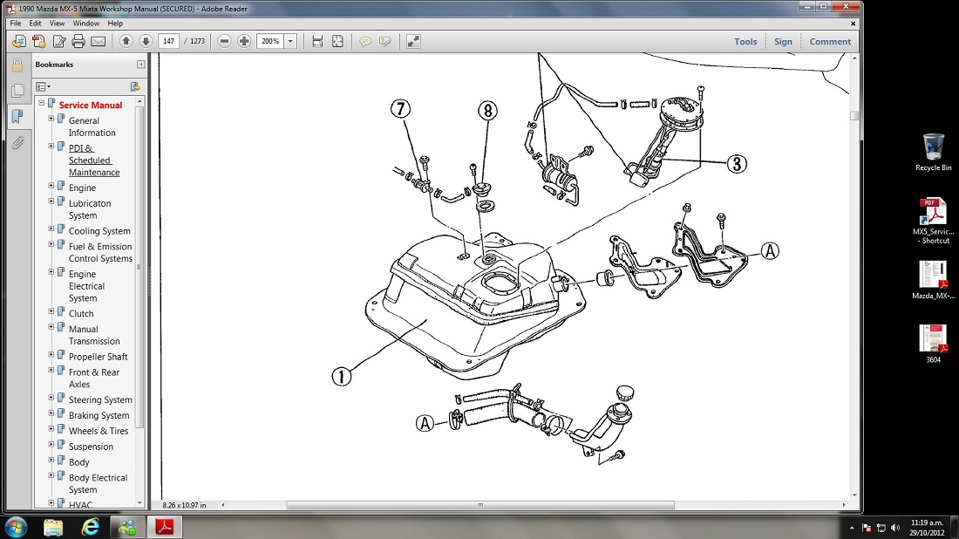Click the volume speaker tray icon

895,528
